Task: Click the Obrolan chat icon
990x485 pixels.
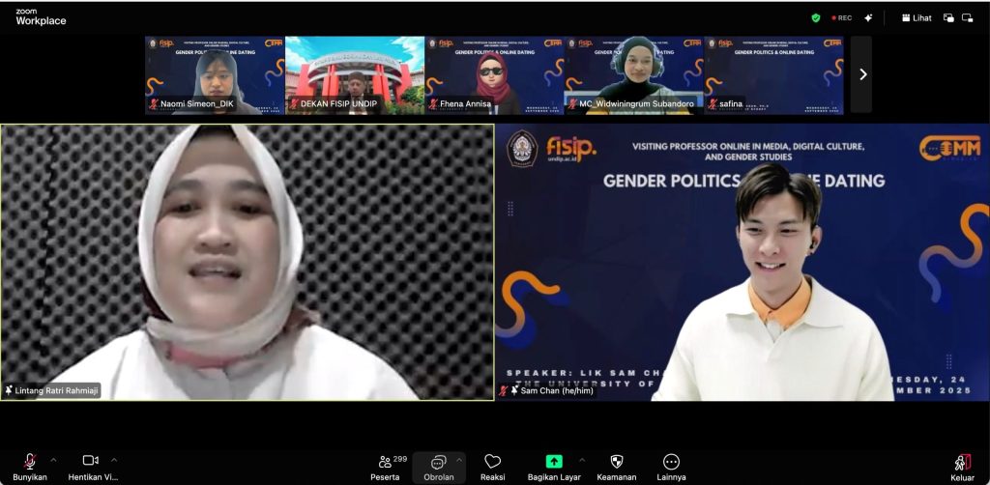Action: (438, 463)
